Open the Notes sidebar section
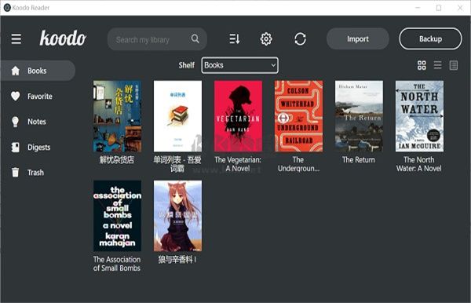 (x=38, y=122)
